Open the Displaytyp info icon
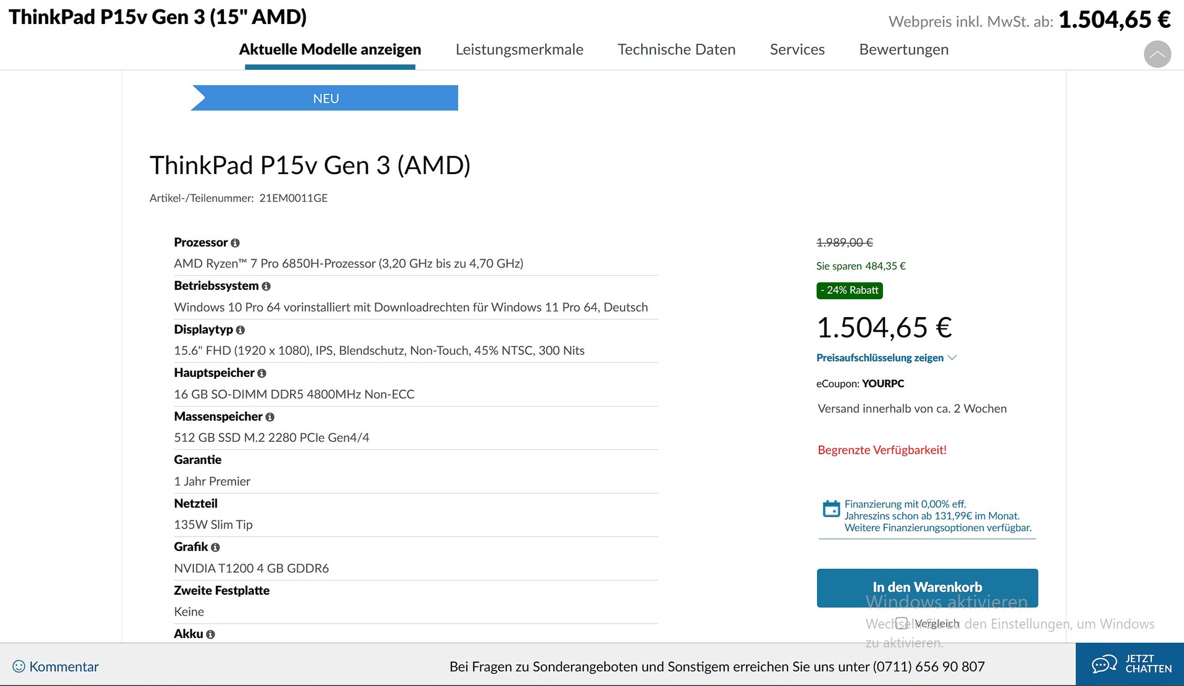1184x686 pixels. (240, 330)
